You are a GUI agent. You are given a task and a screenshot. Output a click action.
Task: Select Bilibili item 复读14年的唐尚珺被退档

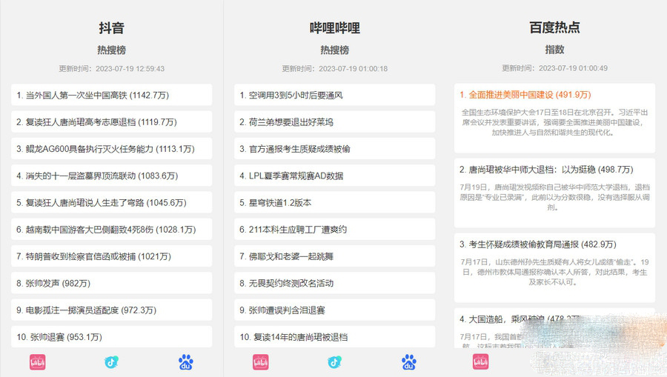pos(334,336)
